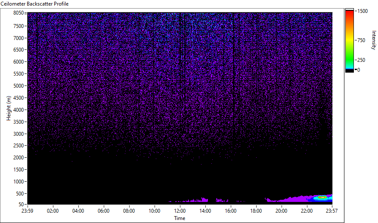Click the 23:57 end time label
The height and width of the screenshot is (223, 378).
[332, 211]
